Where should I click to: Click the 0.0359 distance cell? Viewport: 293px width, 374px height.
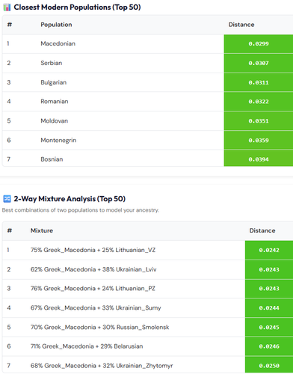point(259,140)
